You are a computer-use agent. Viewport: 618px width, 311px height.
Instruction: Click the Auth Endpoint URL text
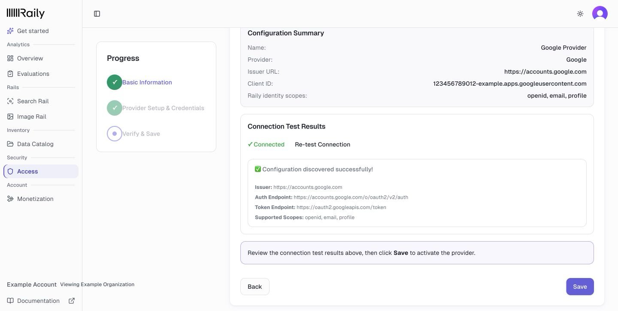351,197
